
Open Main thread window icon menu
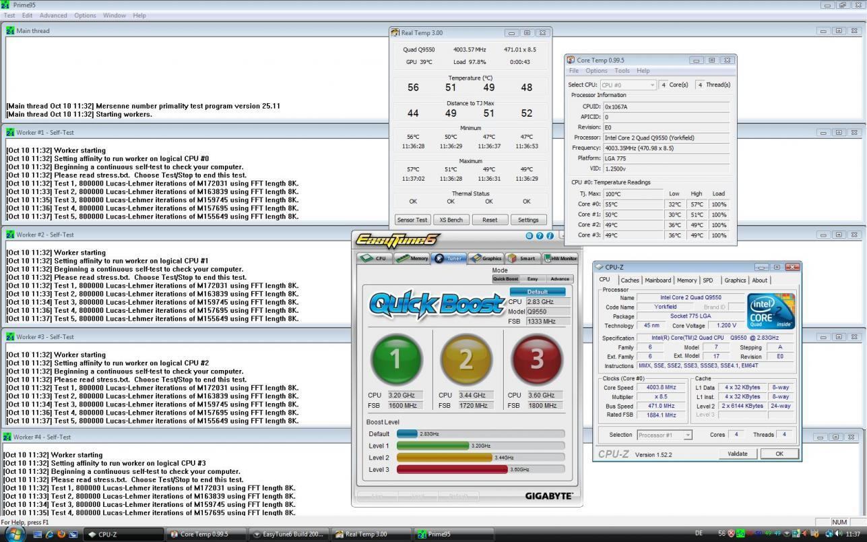(10, 30)
